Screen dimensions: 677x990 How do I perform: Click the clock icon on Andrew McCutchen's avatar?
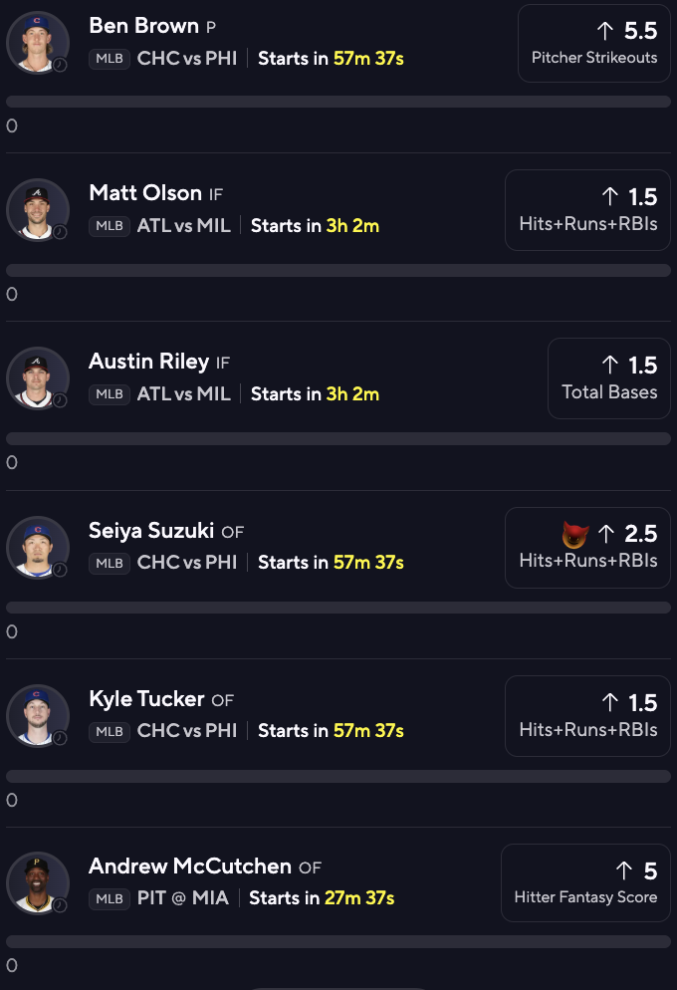pos(60,905)
